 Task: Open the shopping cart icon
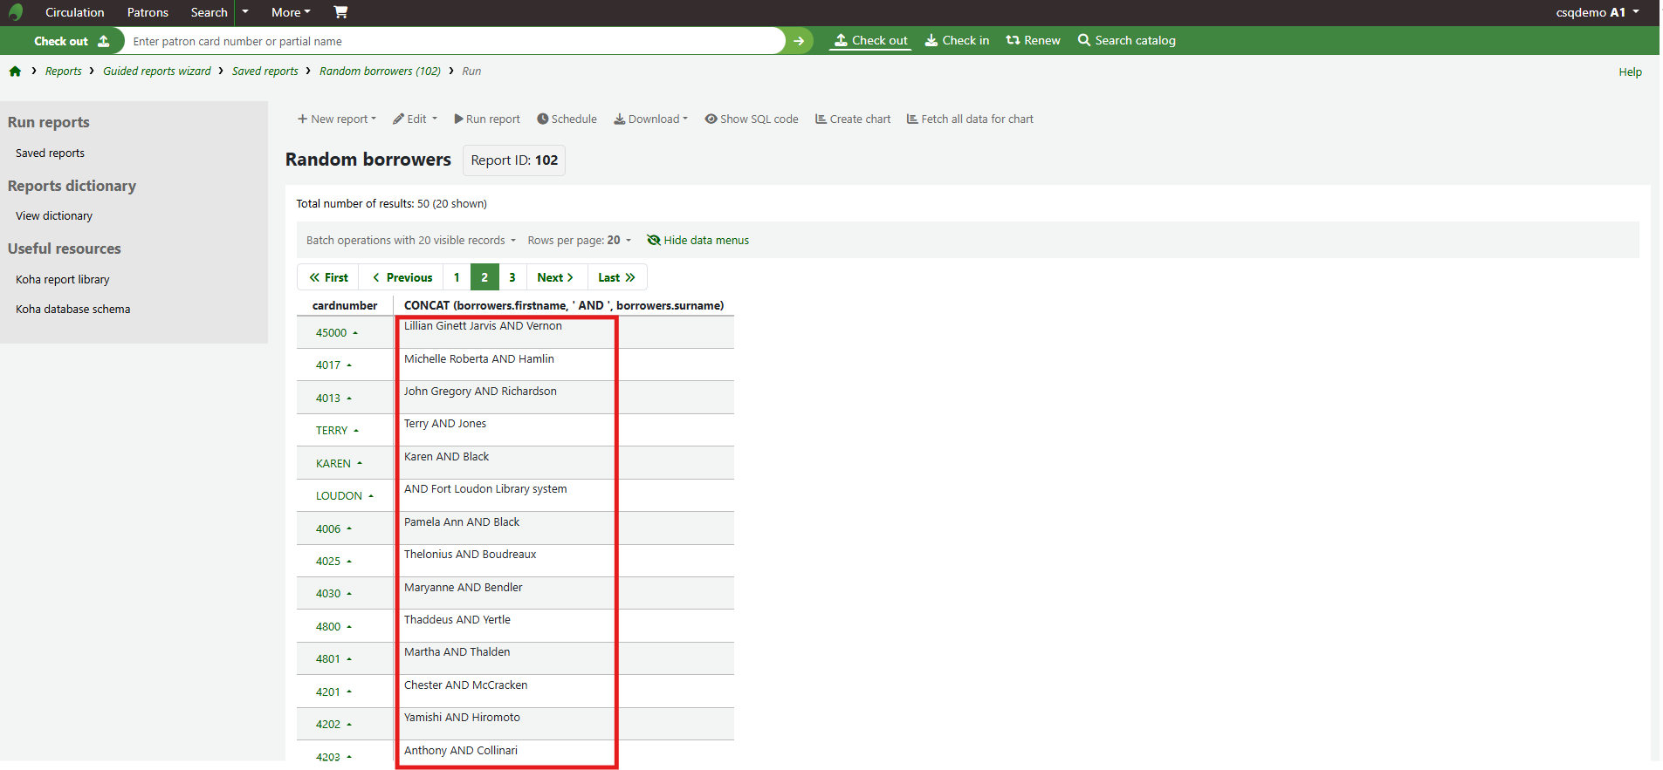pos(340,12)
